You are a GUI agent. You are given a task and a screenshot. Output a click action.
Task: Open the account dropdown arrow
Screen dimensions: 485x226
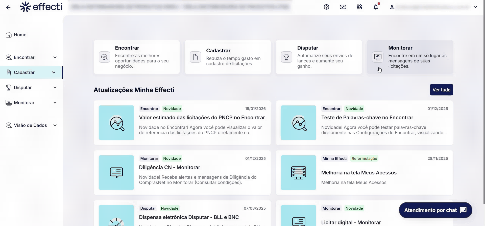point(475,7)
